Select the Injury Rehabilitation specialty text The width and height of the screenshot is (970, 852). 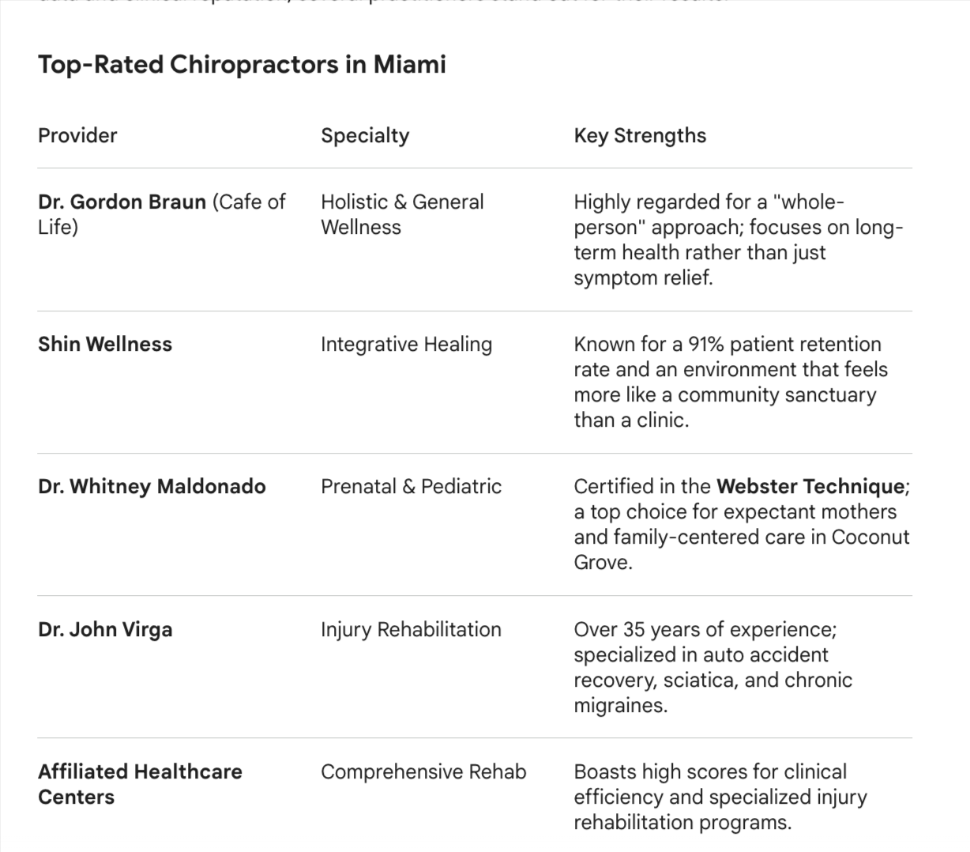[x=411, y=629]
